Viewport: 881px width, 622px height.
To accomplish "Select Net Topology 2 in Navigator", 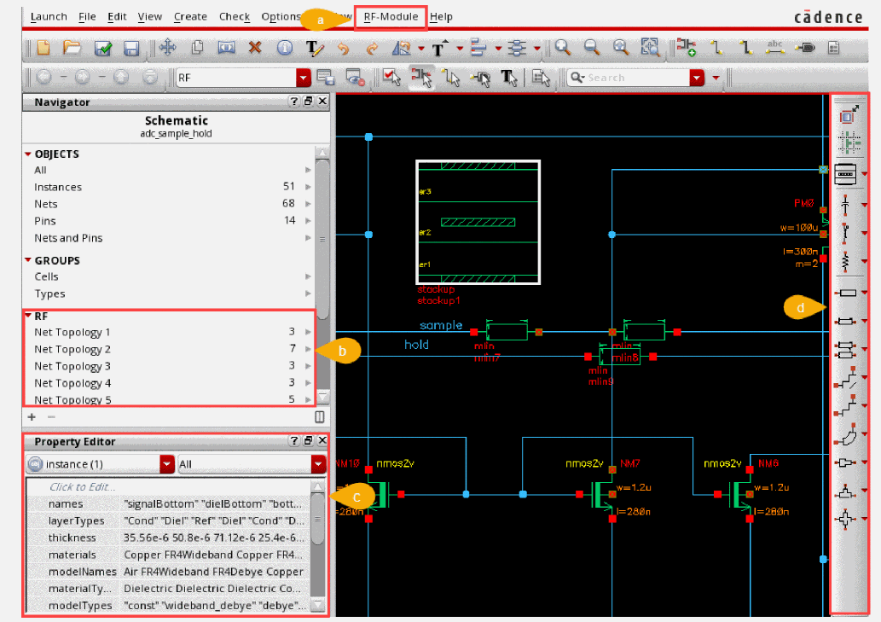I will point(72,349).
